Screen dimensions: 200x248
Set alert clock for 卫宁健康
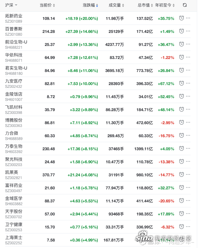[181, 227]
